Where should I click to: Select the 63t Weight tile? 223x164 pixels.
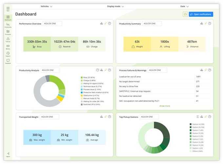(x=137, y=44)
